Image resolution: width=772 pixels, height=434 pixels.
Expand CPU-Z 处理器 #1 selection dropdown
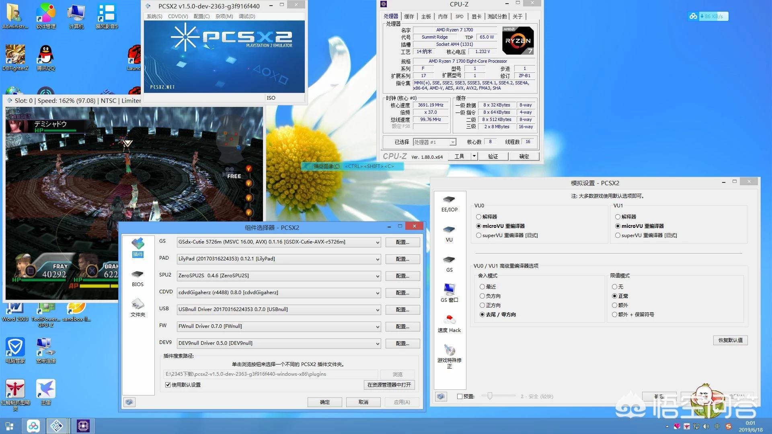coord(453,142)
